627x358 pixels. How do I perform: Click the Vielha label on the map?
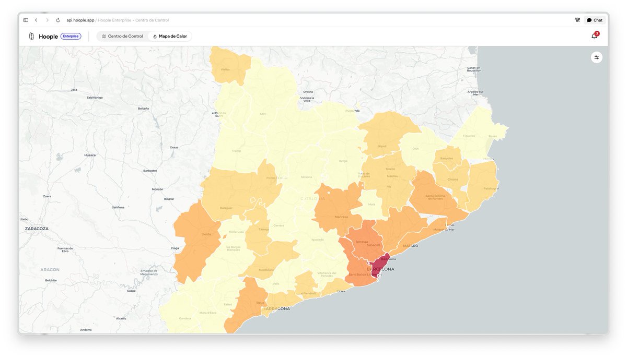pos(225,69)
